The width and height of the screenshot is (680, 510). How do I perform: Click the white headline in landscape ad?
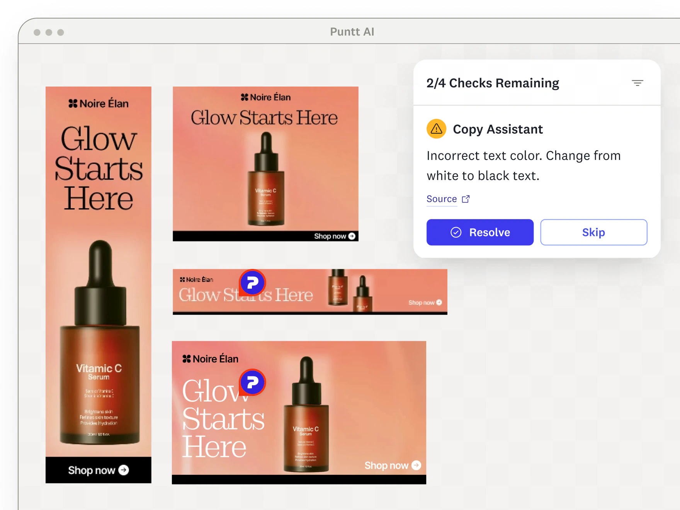(223, 419)
